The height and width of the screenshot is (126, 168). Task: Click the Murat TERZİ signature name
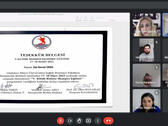click(x=9, y=90)
